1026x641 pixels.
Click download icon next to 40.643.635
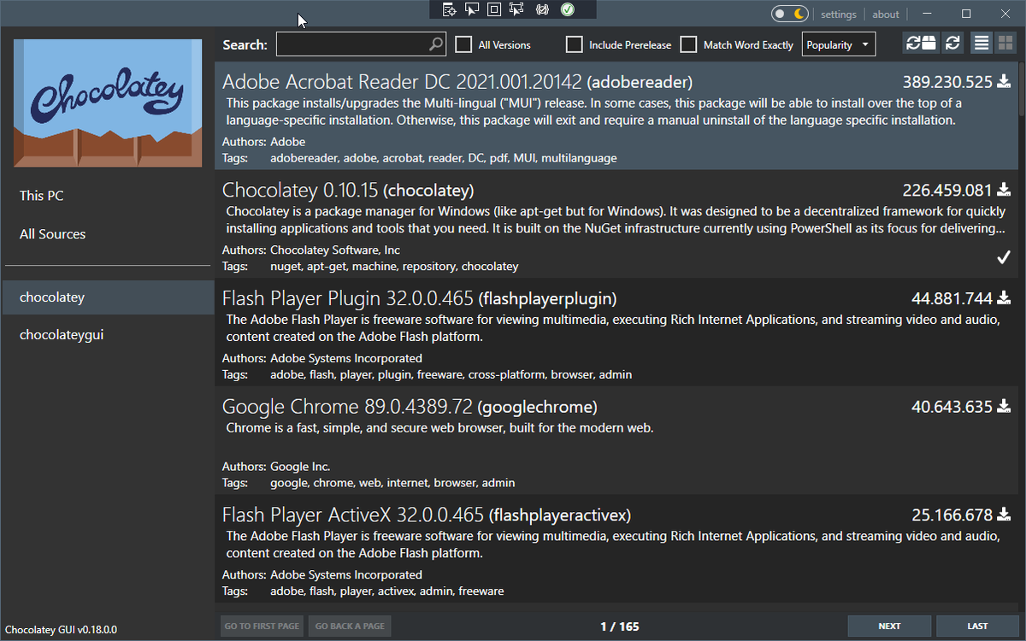tap(1004, 407)
